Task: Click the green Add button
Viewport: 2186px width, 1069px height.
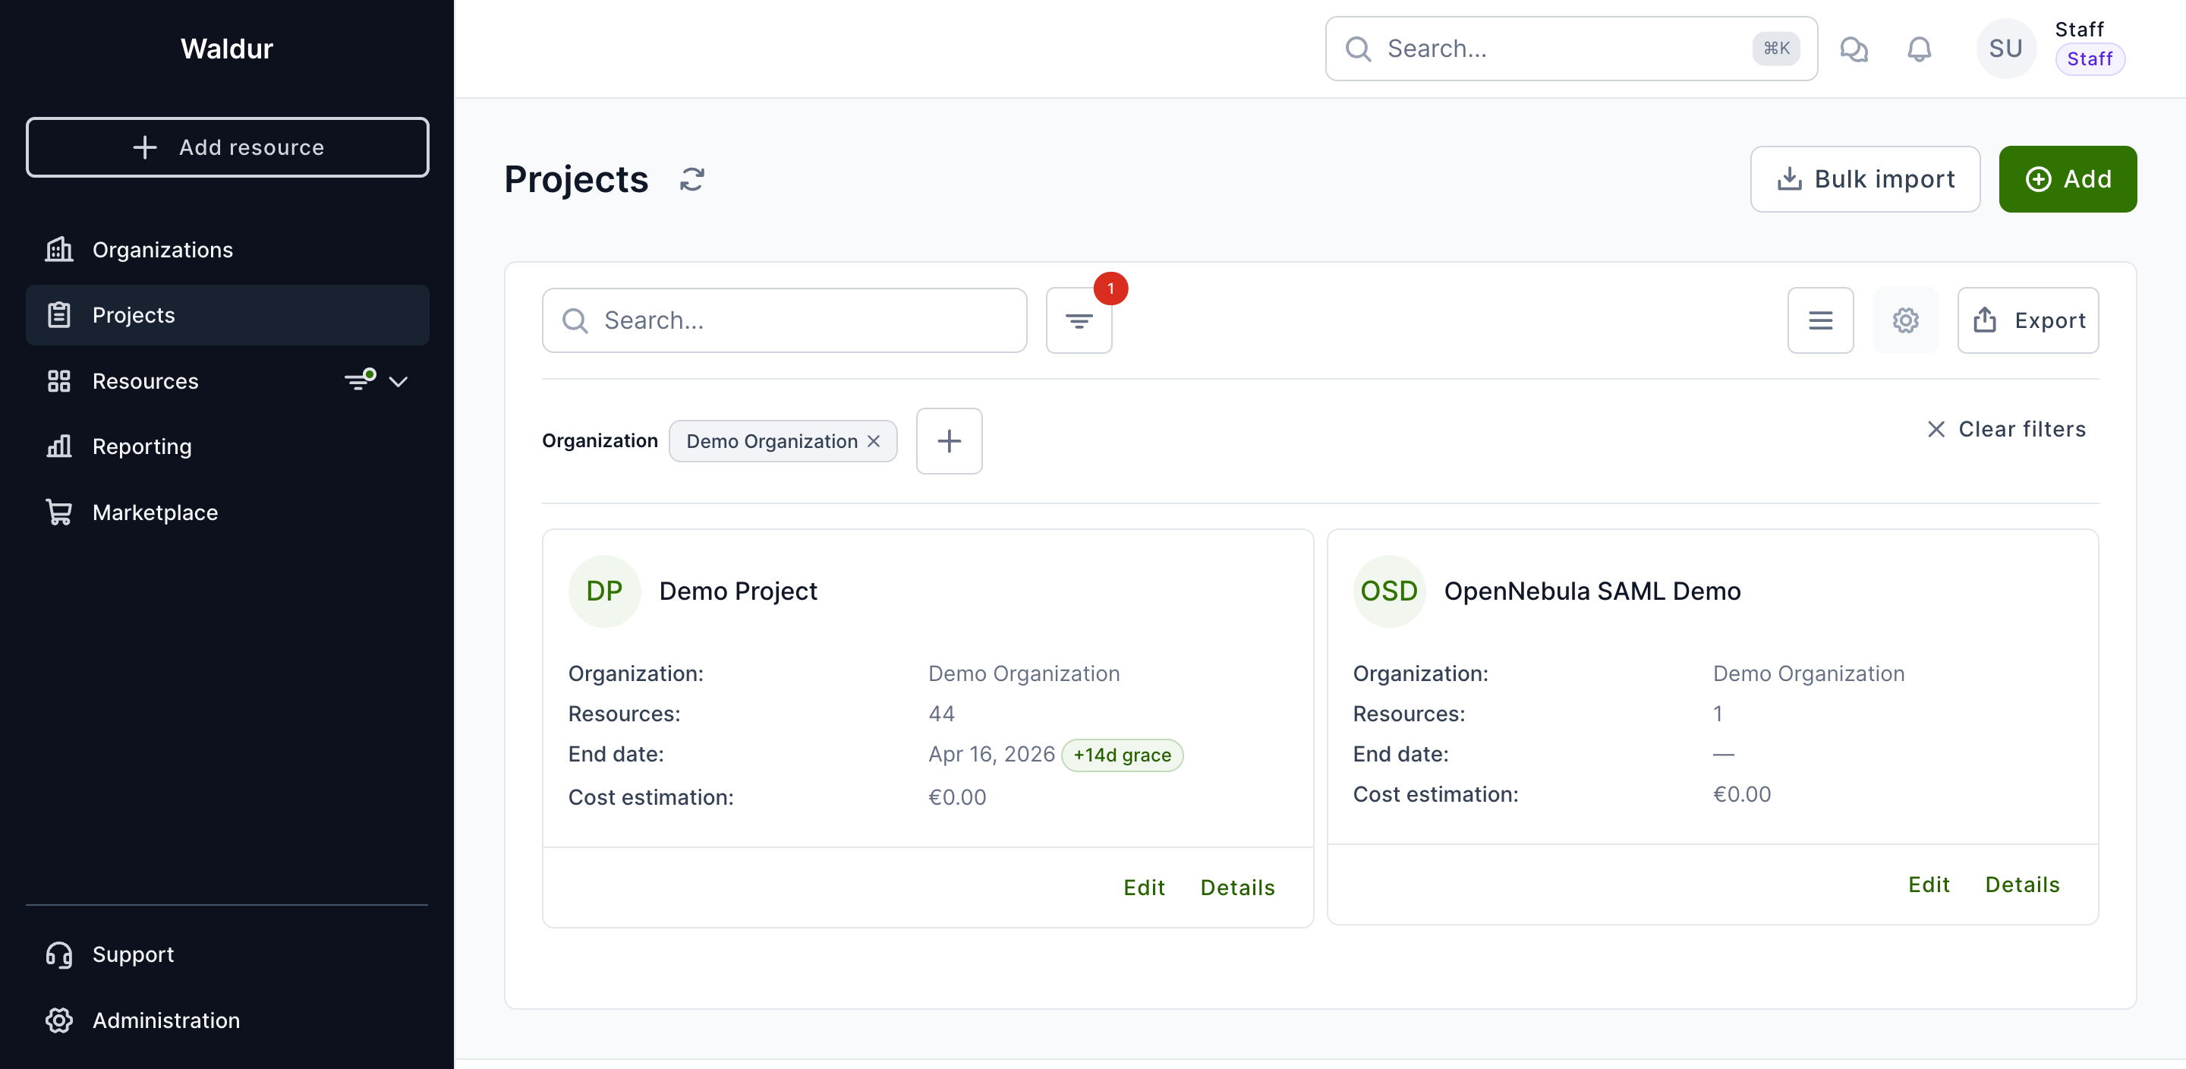Action: click(x=2067, y=179)
